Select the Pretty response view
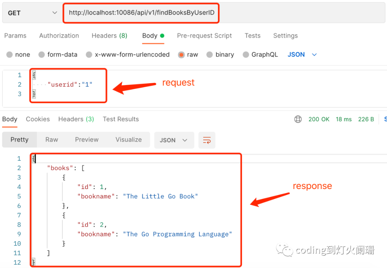 (19, 139)
